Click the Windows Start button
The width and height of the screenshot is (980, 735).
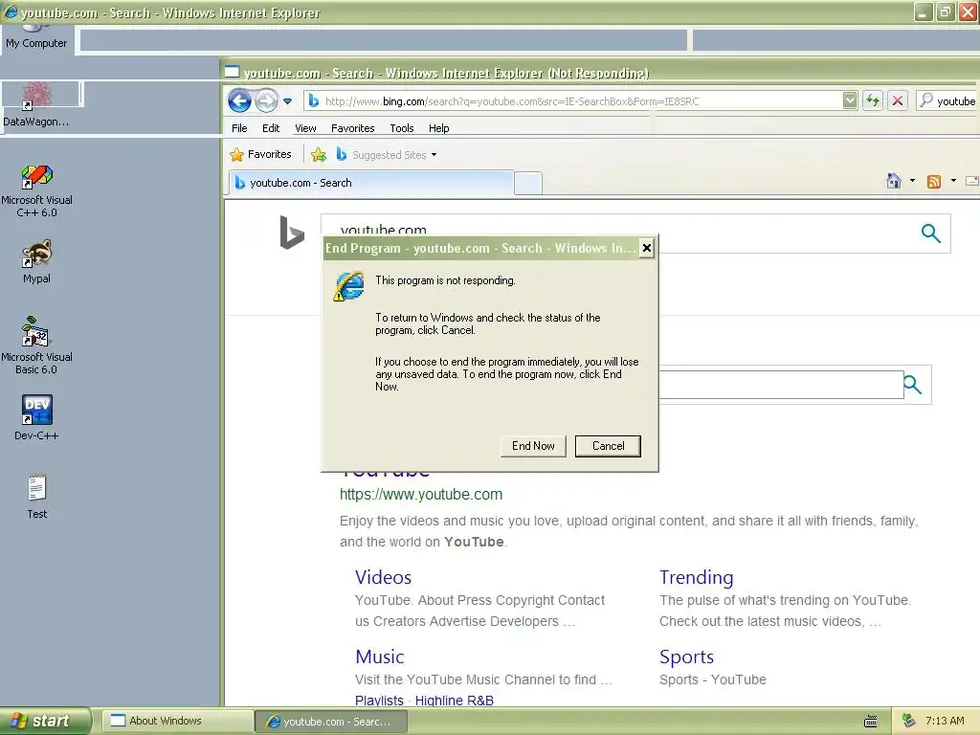pos(45,721)
